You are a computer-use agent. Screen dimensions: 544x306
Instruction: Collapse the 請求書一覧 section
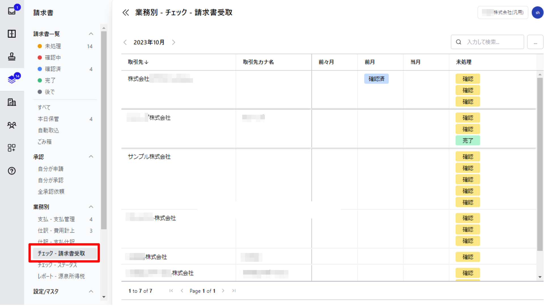click(91, 34)
